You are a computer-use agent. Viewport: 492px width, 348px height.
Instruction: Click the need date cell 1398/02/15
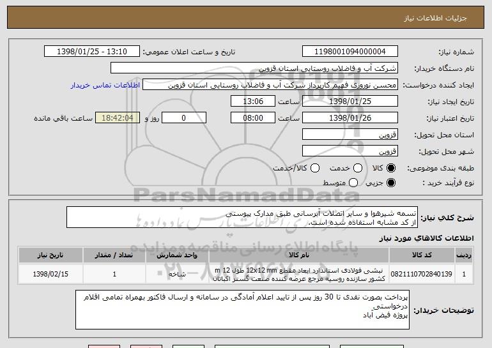[50, 275]
